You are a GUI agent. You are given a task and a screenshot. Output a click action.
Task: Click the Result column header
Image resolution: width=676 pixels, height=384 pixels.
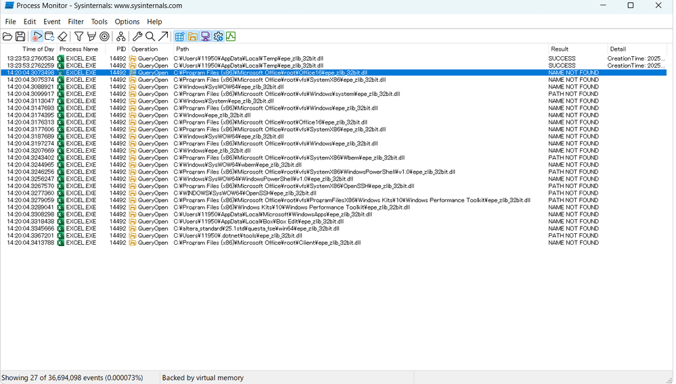(x=578, y=49)
